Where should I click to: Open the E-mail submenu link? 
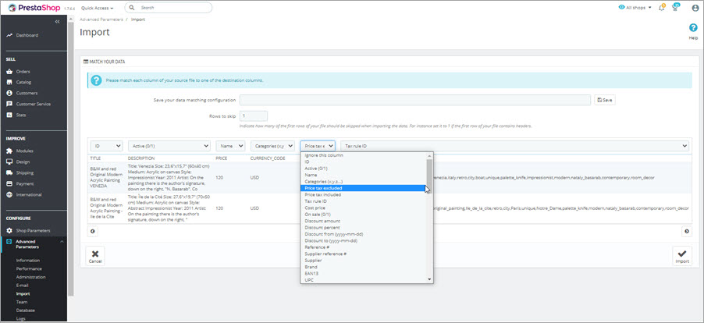[x=23, y=286]
